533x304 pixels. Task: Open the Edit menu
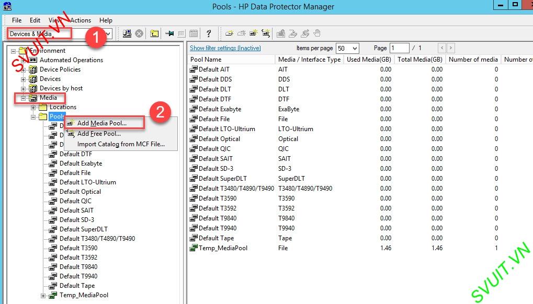point(35,20)
